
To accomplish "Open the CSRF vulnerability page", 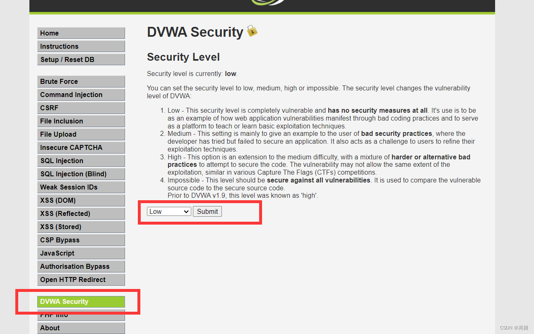I will pos(81,108).
